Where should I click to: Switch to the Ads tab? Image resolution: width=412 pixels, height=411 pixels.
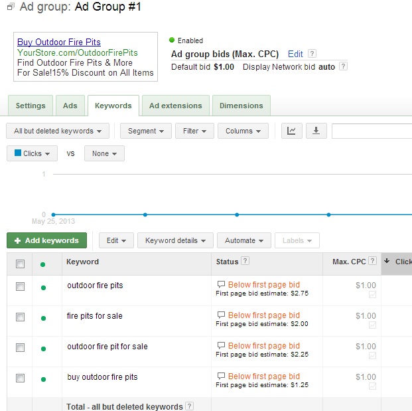point(70,106)
